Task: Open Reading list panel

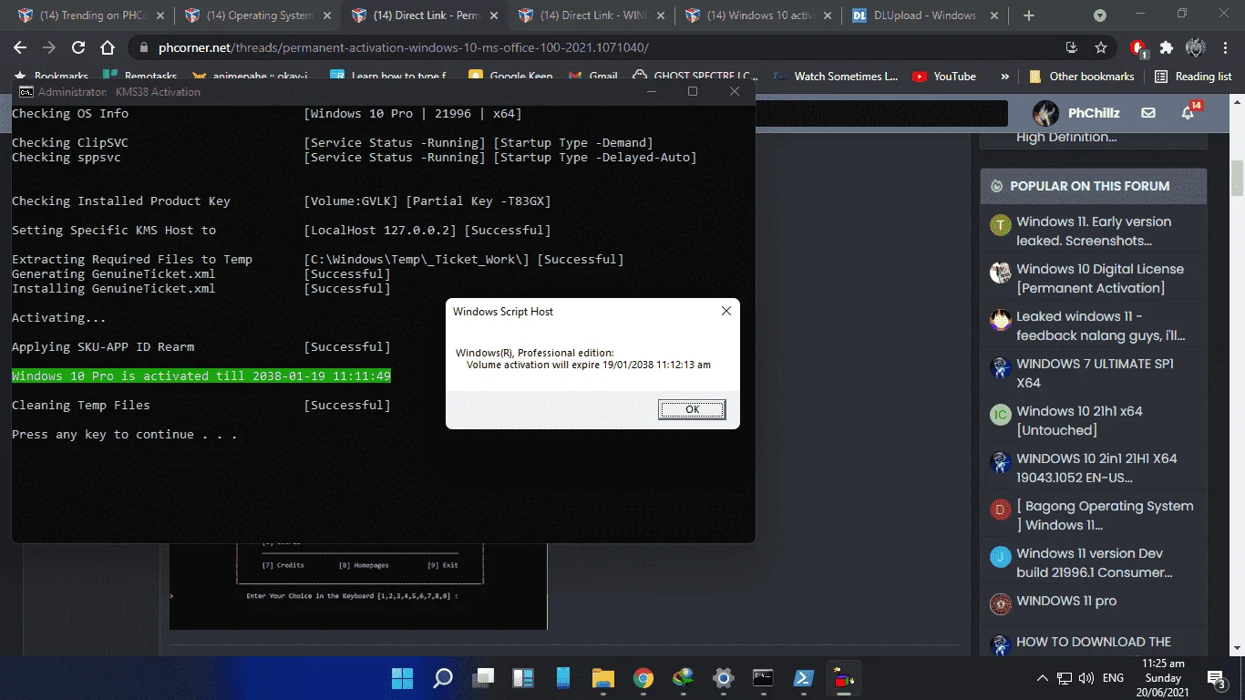Action: pyautogui.click(x=1193, y=77)
